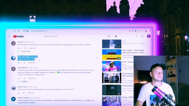189x106 pixels.
Task: Open the 'Ікони' video title link
Action: tap(128, 86)
